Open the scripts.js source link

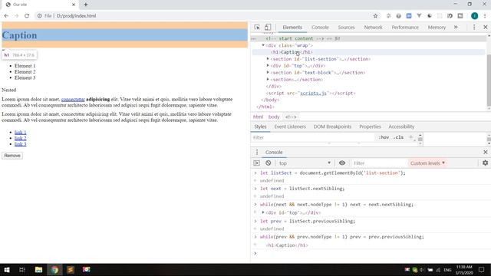tap(313, 94)
